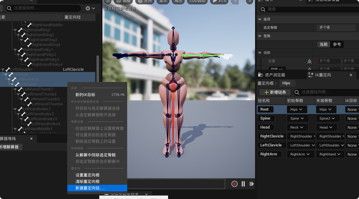Screen dimensions: 359x199
Task: Click the RightHandRing2 bone icon
Action: (23, 35)
